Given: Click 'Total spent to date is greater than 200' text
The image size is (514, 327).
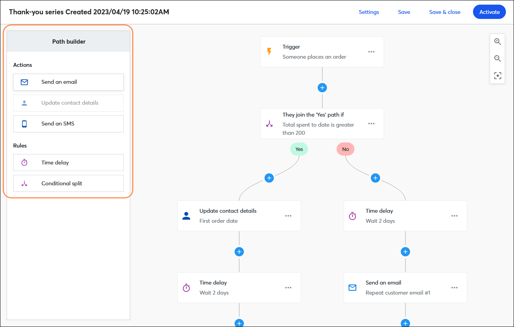Looking at the screenshot, I should click(318, 129).
